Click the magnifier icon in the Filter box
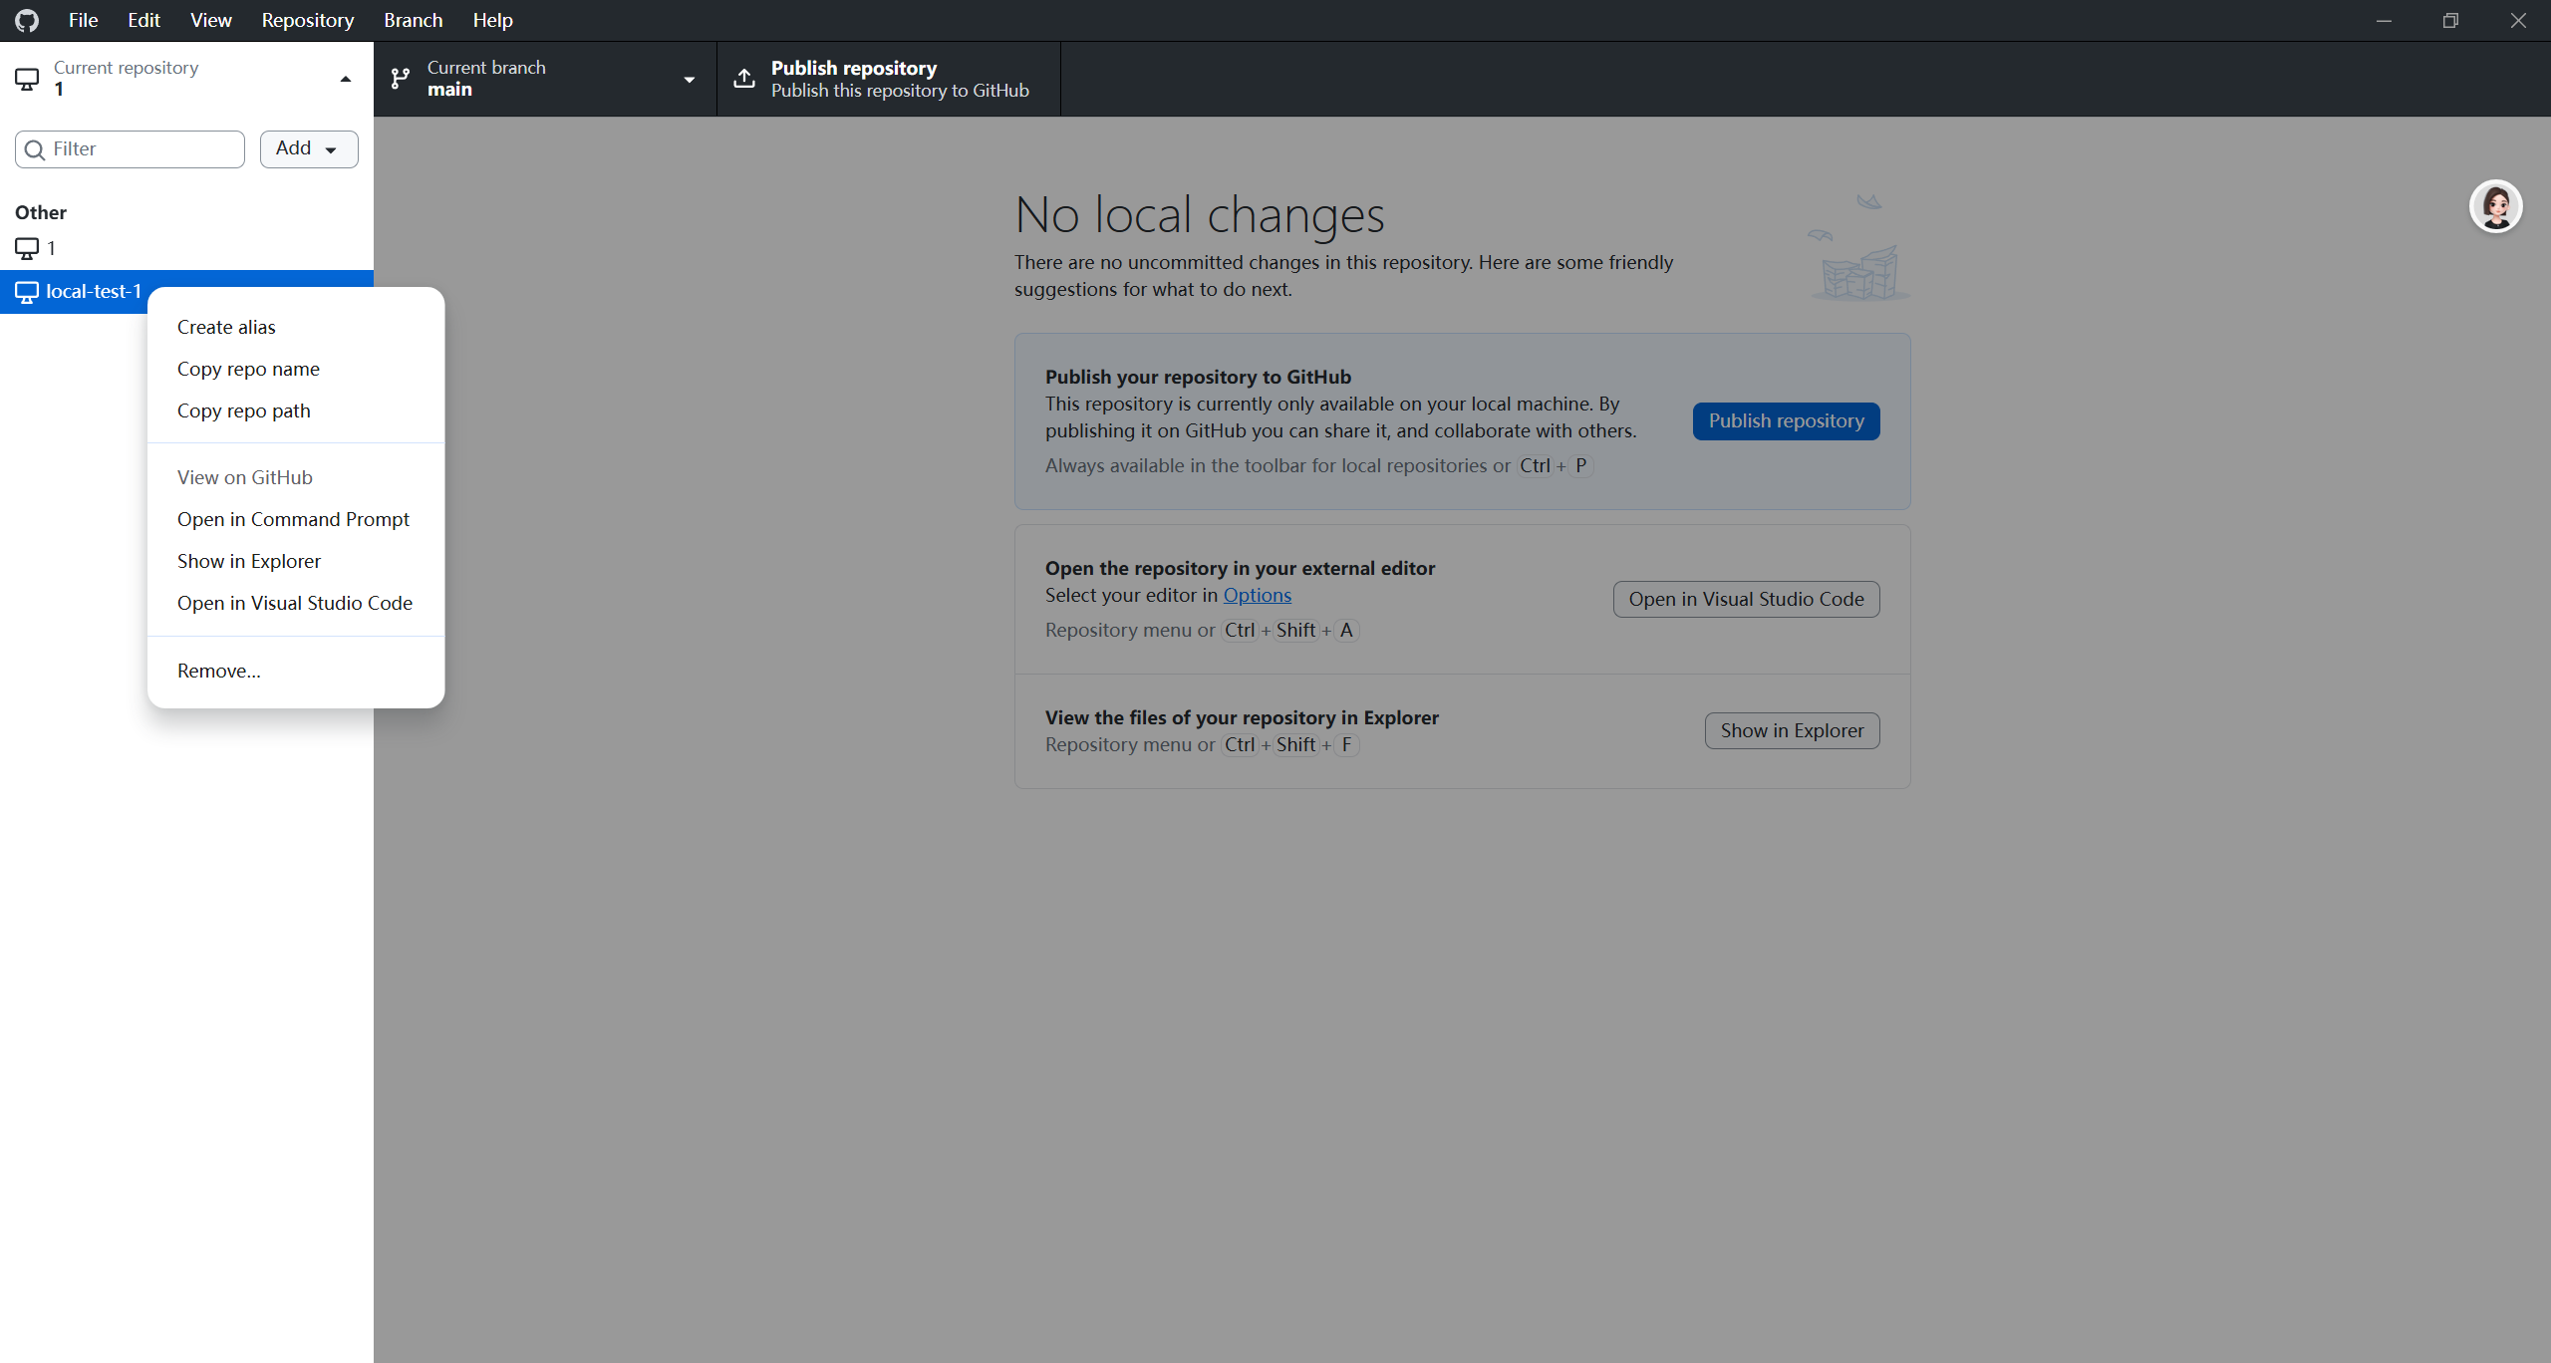The image size is (2551, 1363). click(x=35, y=149)
